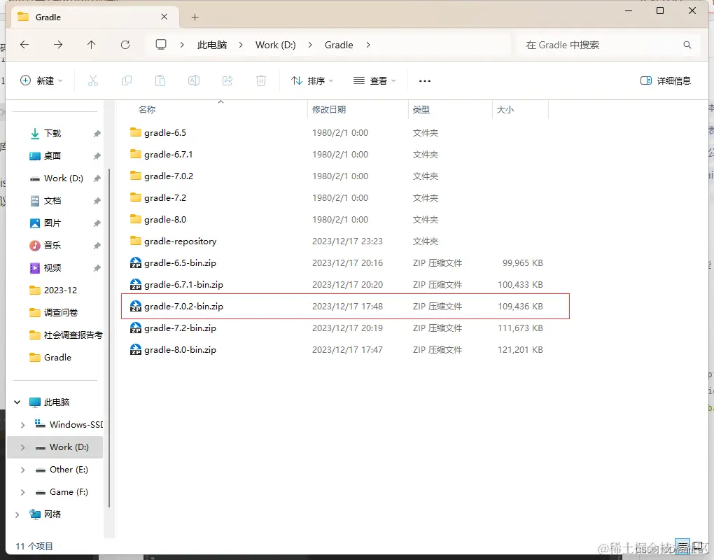Collapse the This PC (此电脑) tree
Image resolution: width=714 pixels, height=560 pixels.
pos(17,402)
